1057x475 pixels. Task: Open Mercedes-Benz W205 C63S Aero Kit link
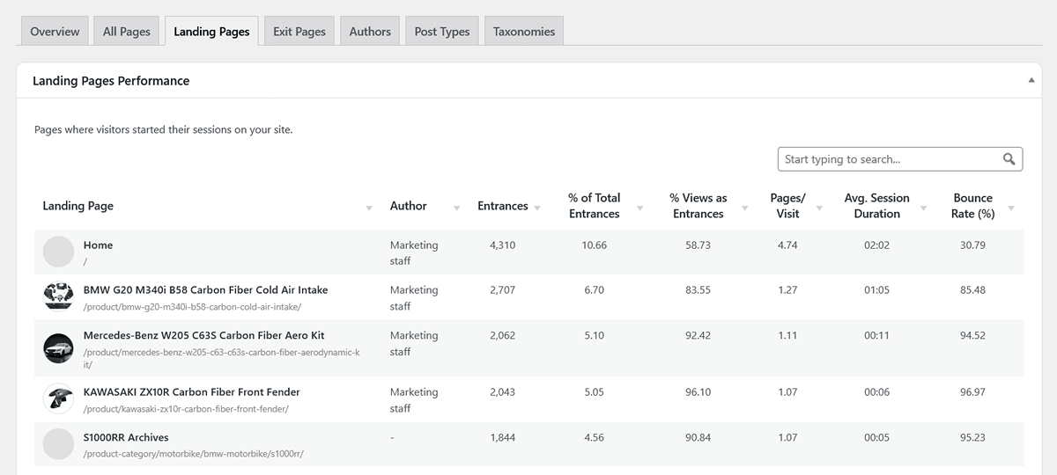coord(204,336)
